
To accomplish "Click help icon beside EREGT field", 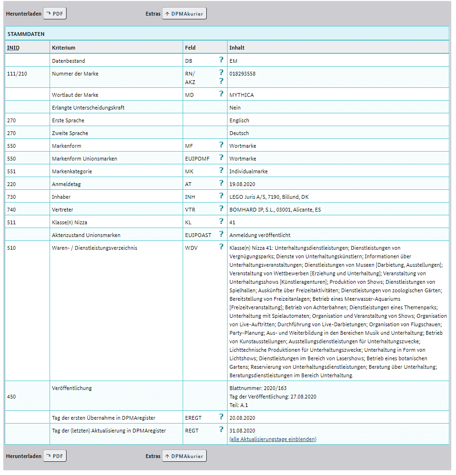I will pyautogui.click(x=221, y=416).
